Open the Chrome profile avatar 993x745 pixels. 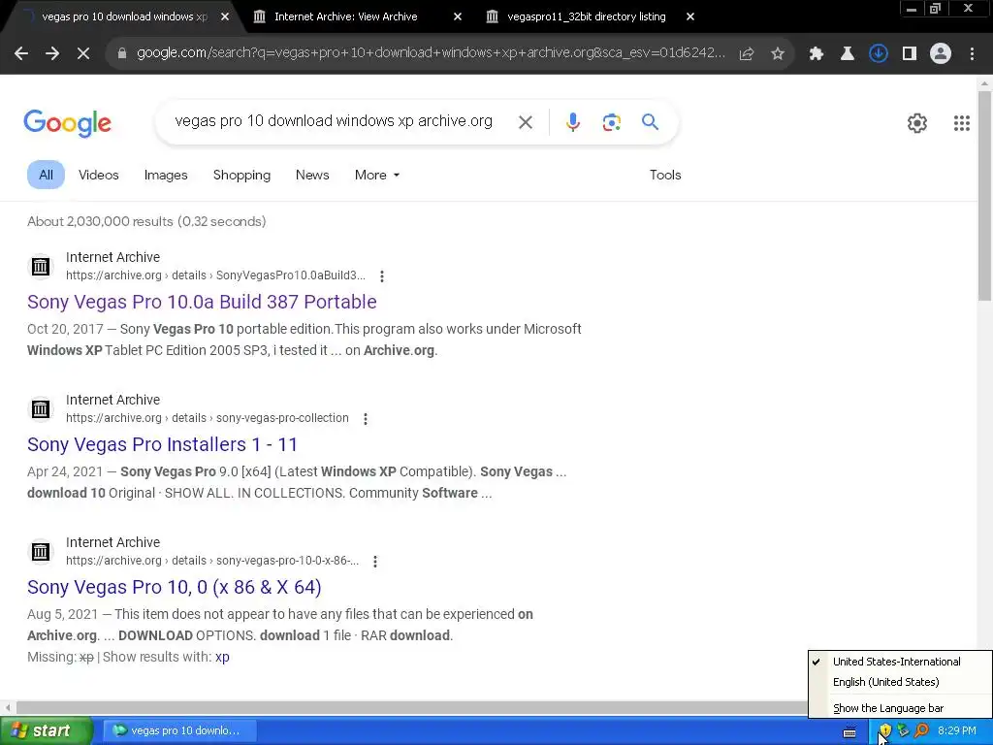941,54
